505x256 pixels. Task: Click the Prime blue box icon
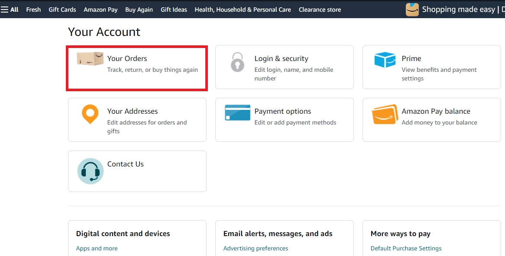[385, 60]
